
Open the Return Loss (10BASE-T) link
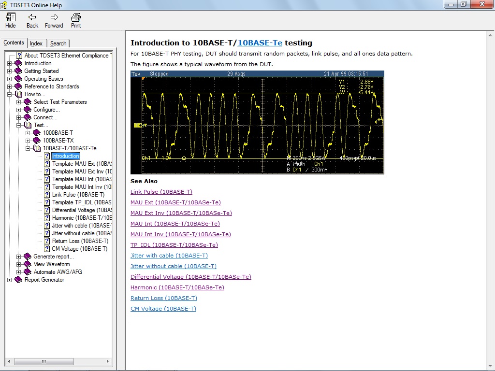(164, 298)
